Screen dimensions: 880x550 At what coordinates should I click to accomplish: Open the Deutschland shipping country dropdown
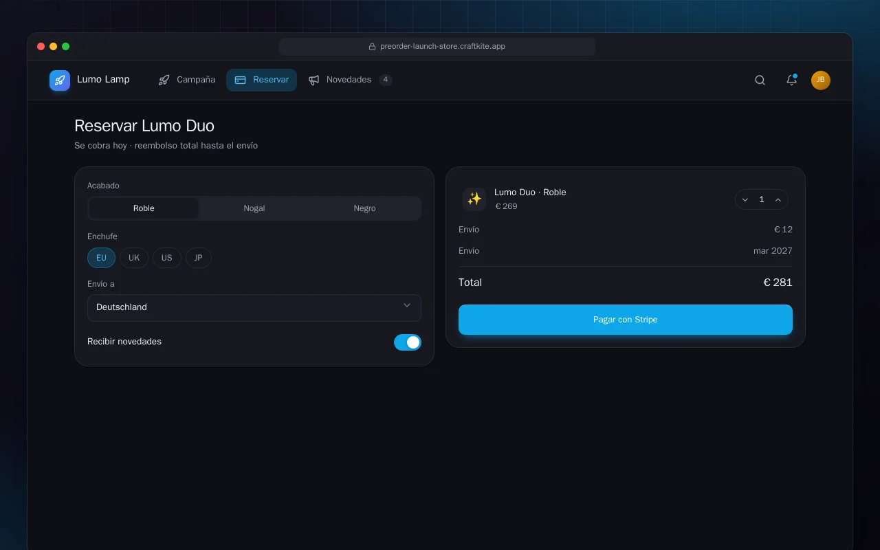254,307
